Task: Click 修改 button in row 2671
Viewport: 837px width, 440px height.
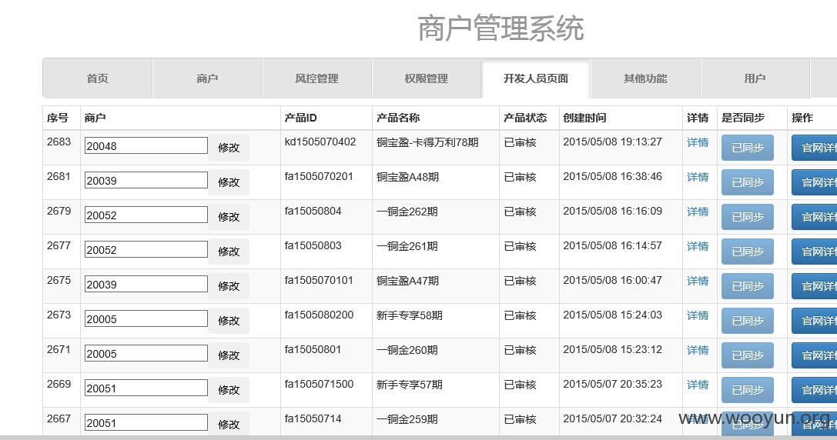Action: click(x=229, y=355)
